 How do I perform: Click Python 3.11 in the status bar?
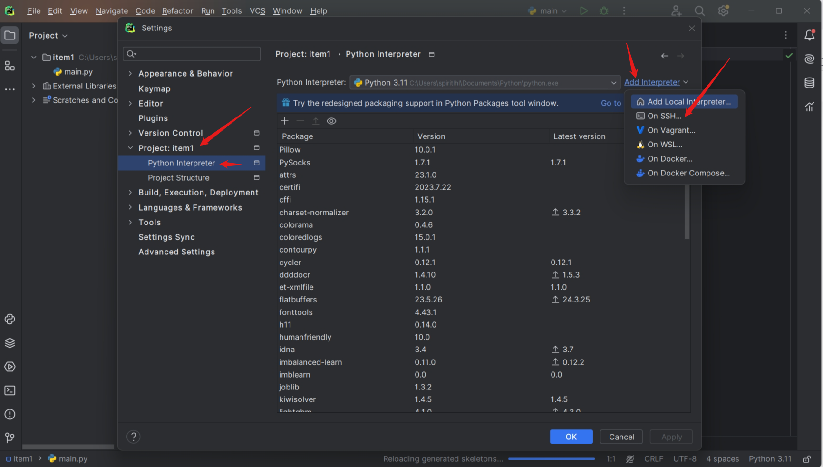(x=770, y=459)
